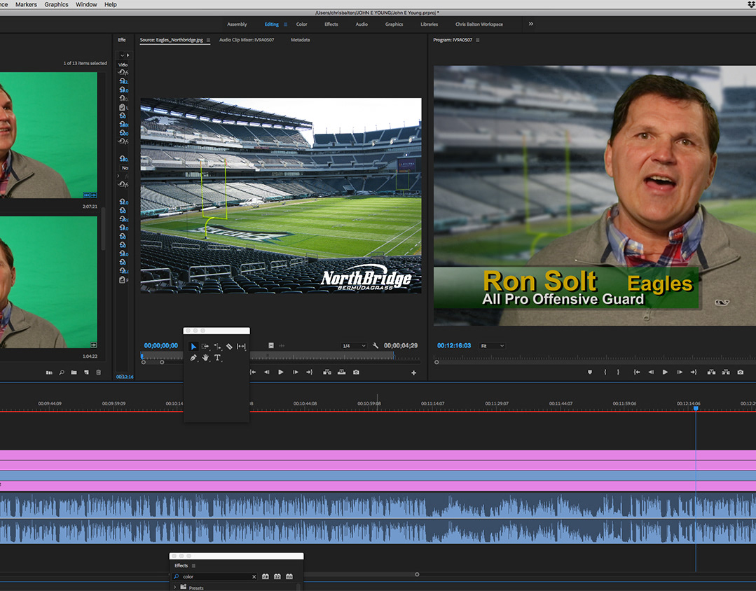Select the Track Select Forward tool

tap(205, 347)
